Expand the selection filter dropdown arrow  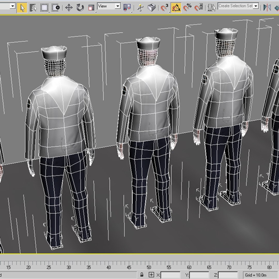tap(12, 6)
